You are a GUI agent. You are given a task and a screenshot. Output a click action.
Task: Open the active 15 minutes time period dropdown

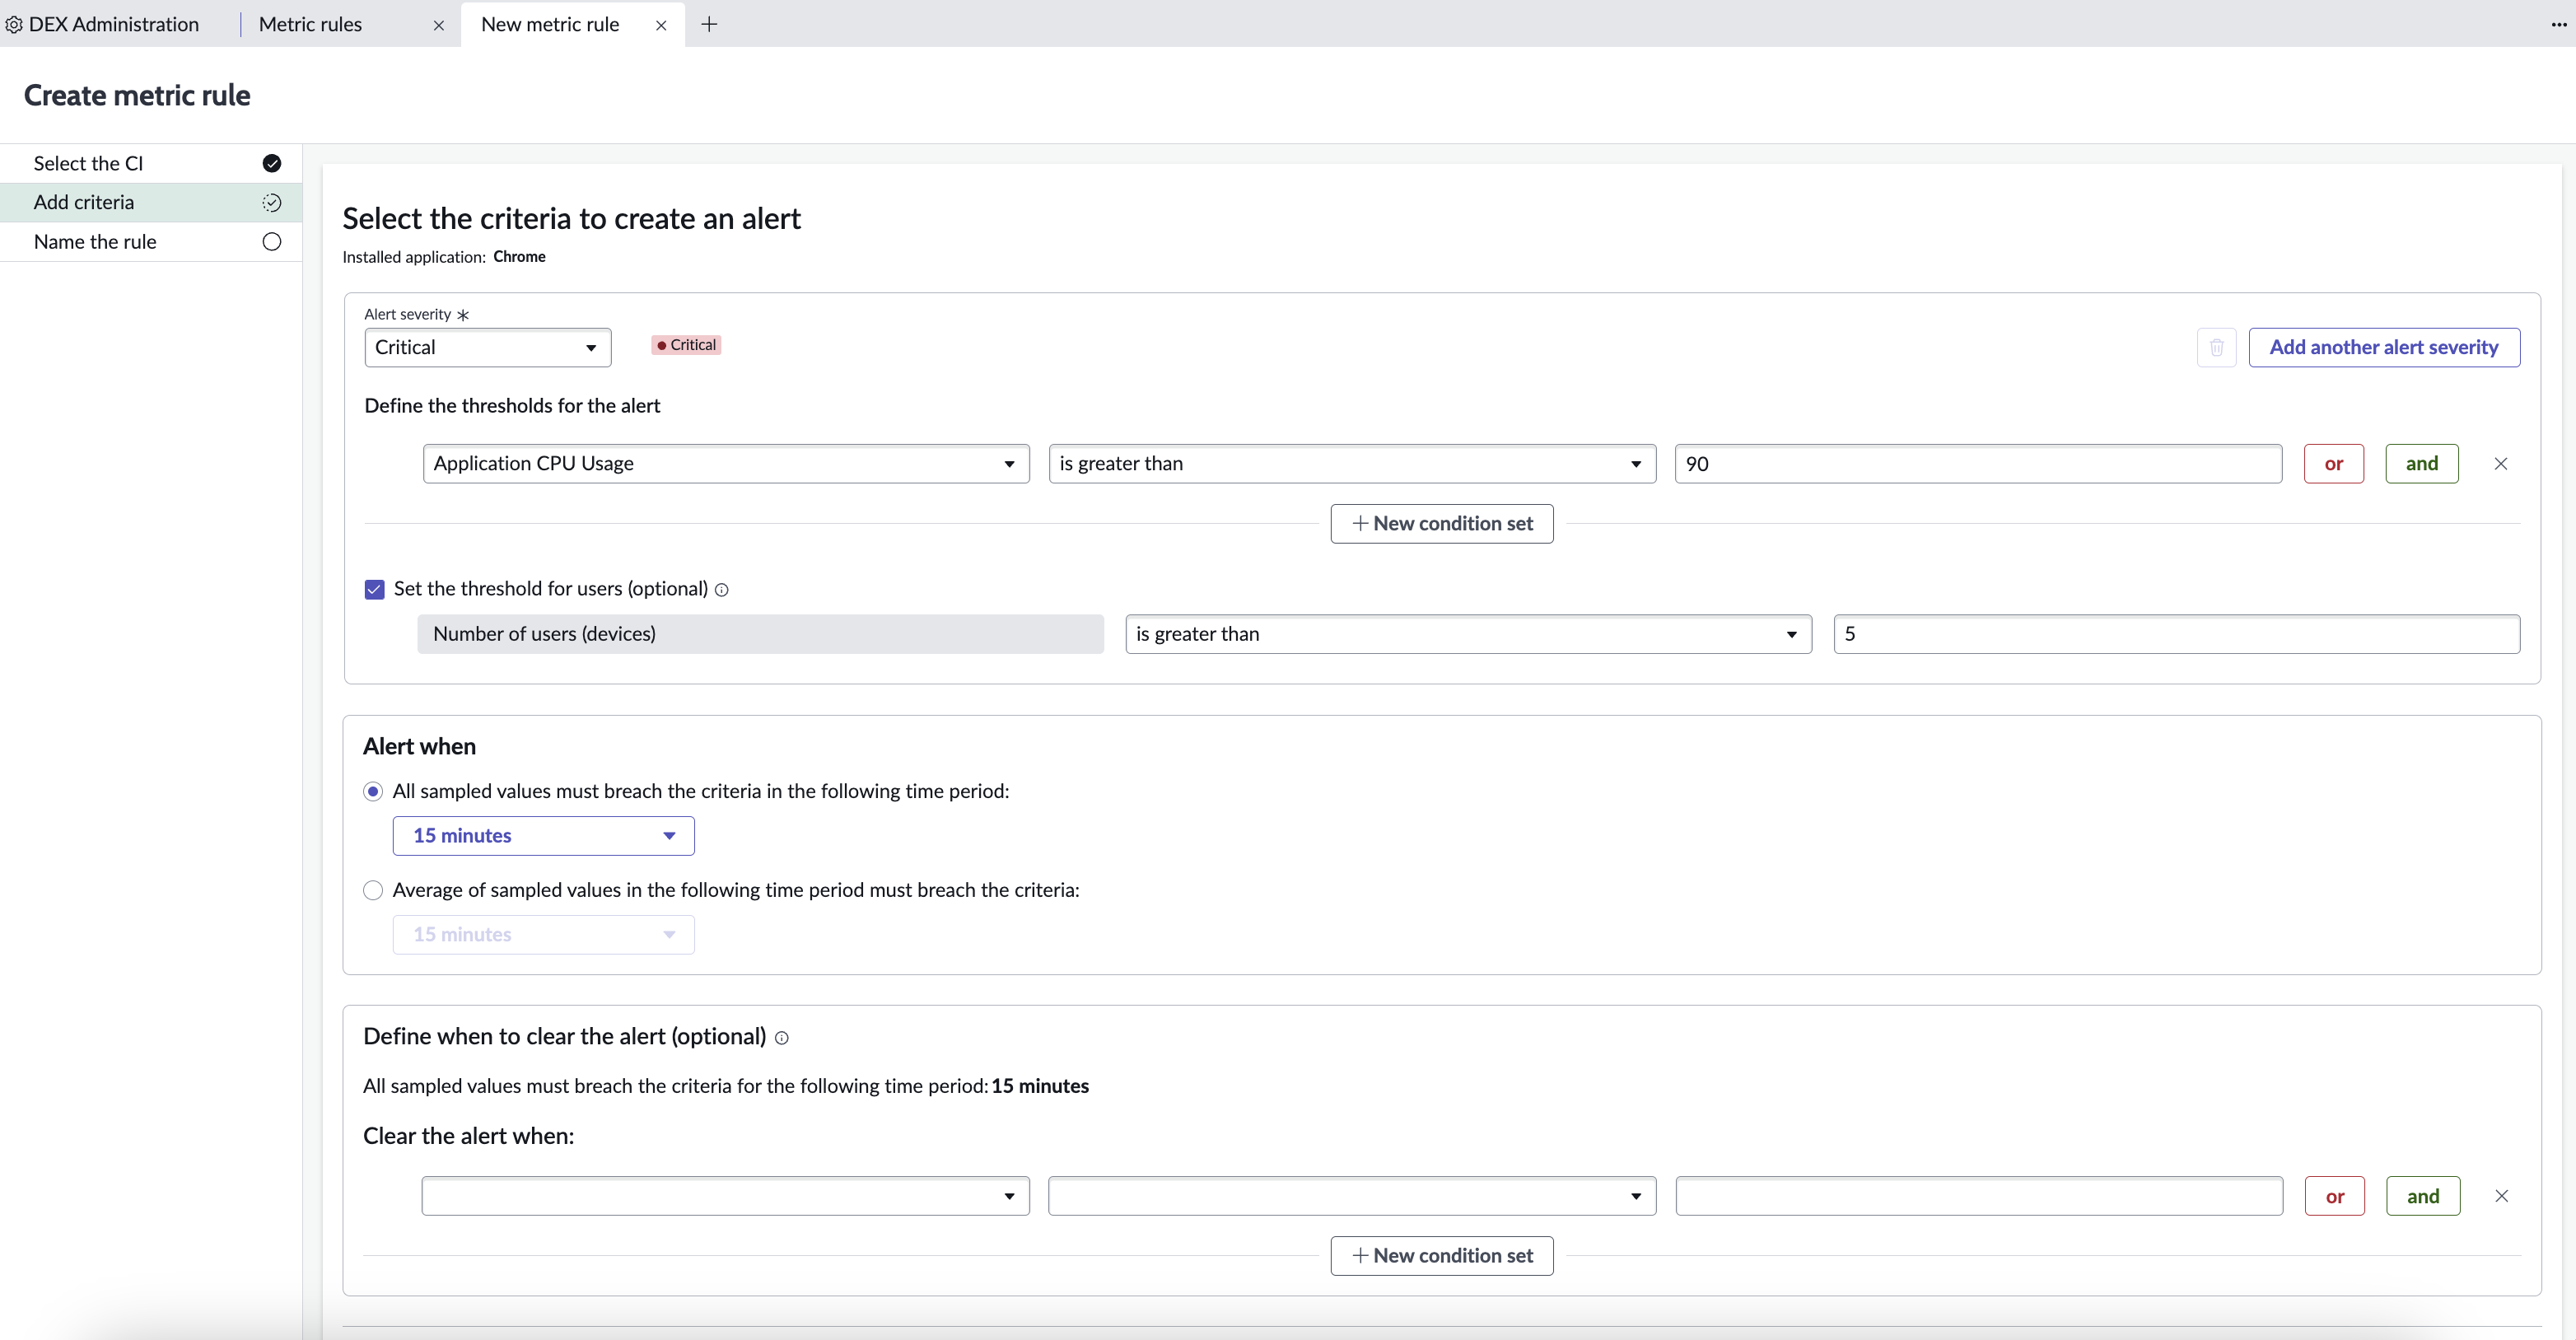(x=543, y=836)
